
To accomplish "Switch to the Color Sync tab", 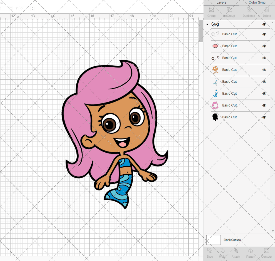I will click(257, 3).
